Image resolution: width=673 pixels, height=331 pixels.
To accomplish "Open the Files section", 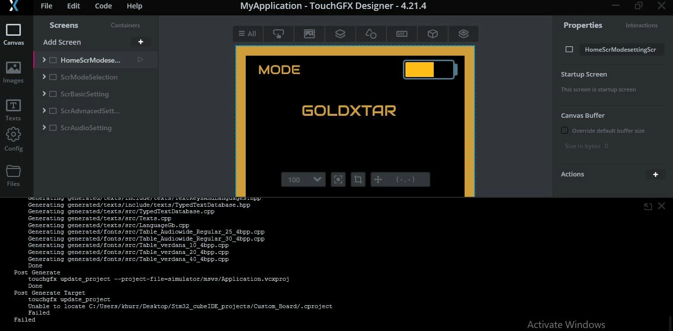I will pyautogui.click(x=13, y=175).
